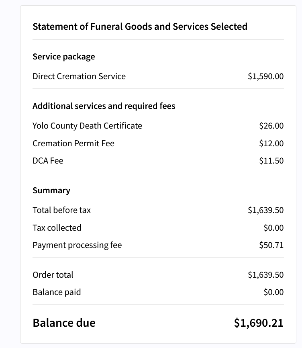
Task: Select the Cremation Permit Fee label
Action: coord(73,143)
